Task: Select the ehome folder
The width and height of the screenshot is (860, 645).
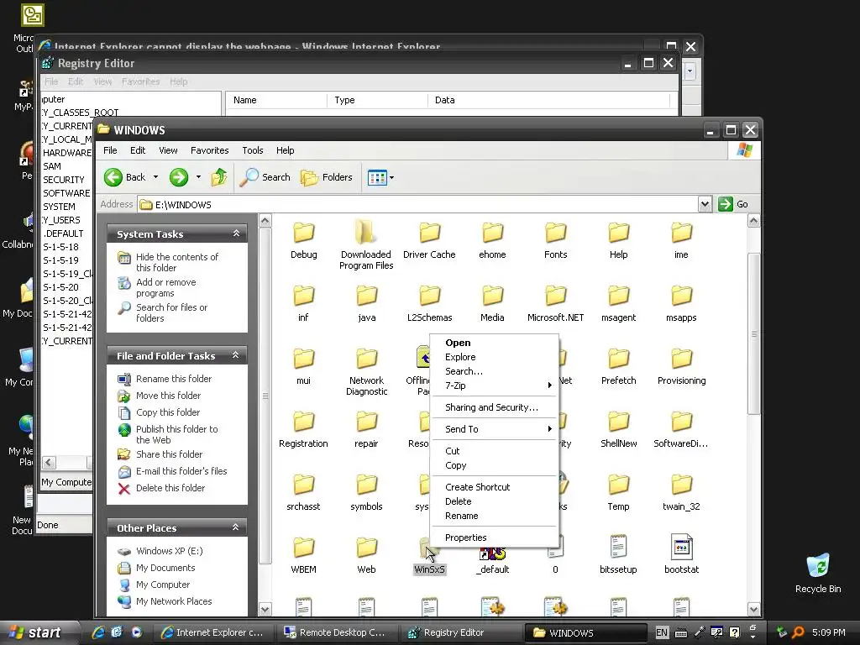Action: (x=492, y=241)
